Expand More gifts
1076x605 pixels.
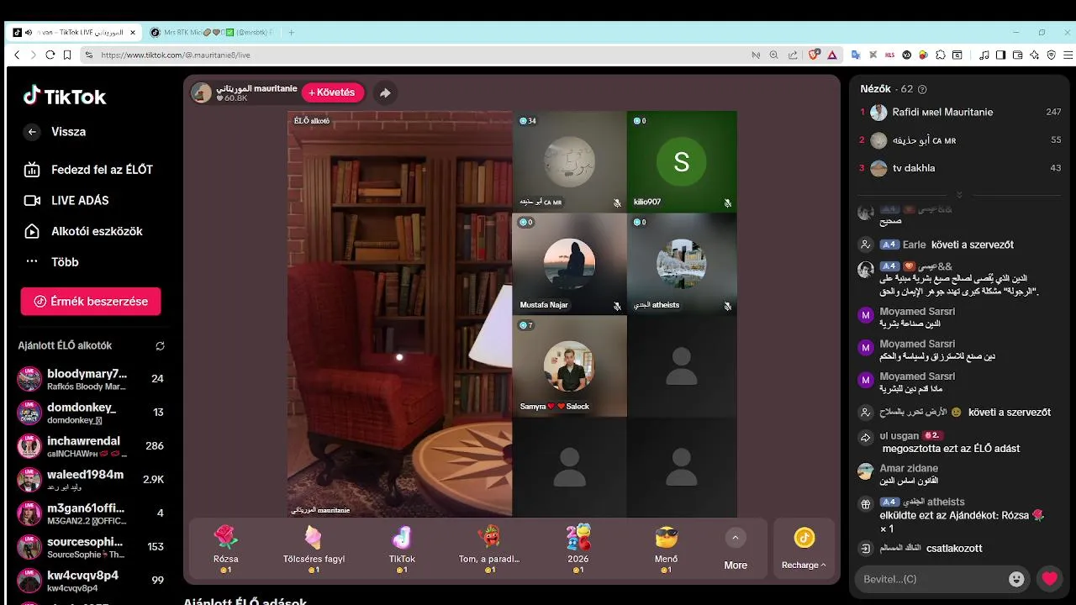[x=736, y=549]
